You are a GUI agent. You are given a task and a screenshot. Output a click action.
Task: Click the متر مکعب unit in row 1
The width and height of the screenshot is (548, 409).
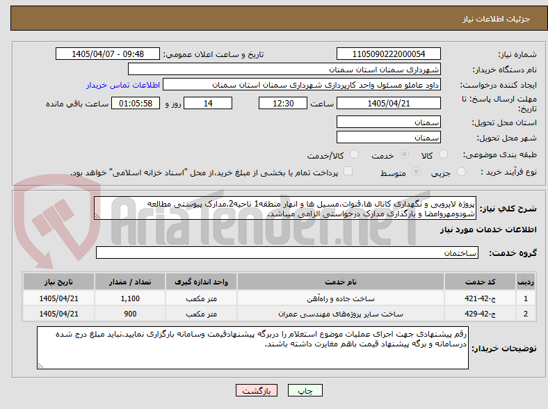point(201,298)
